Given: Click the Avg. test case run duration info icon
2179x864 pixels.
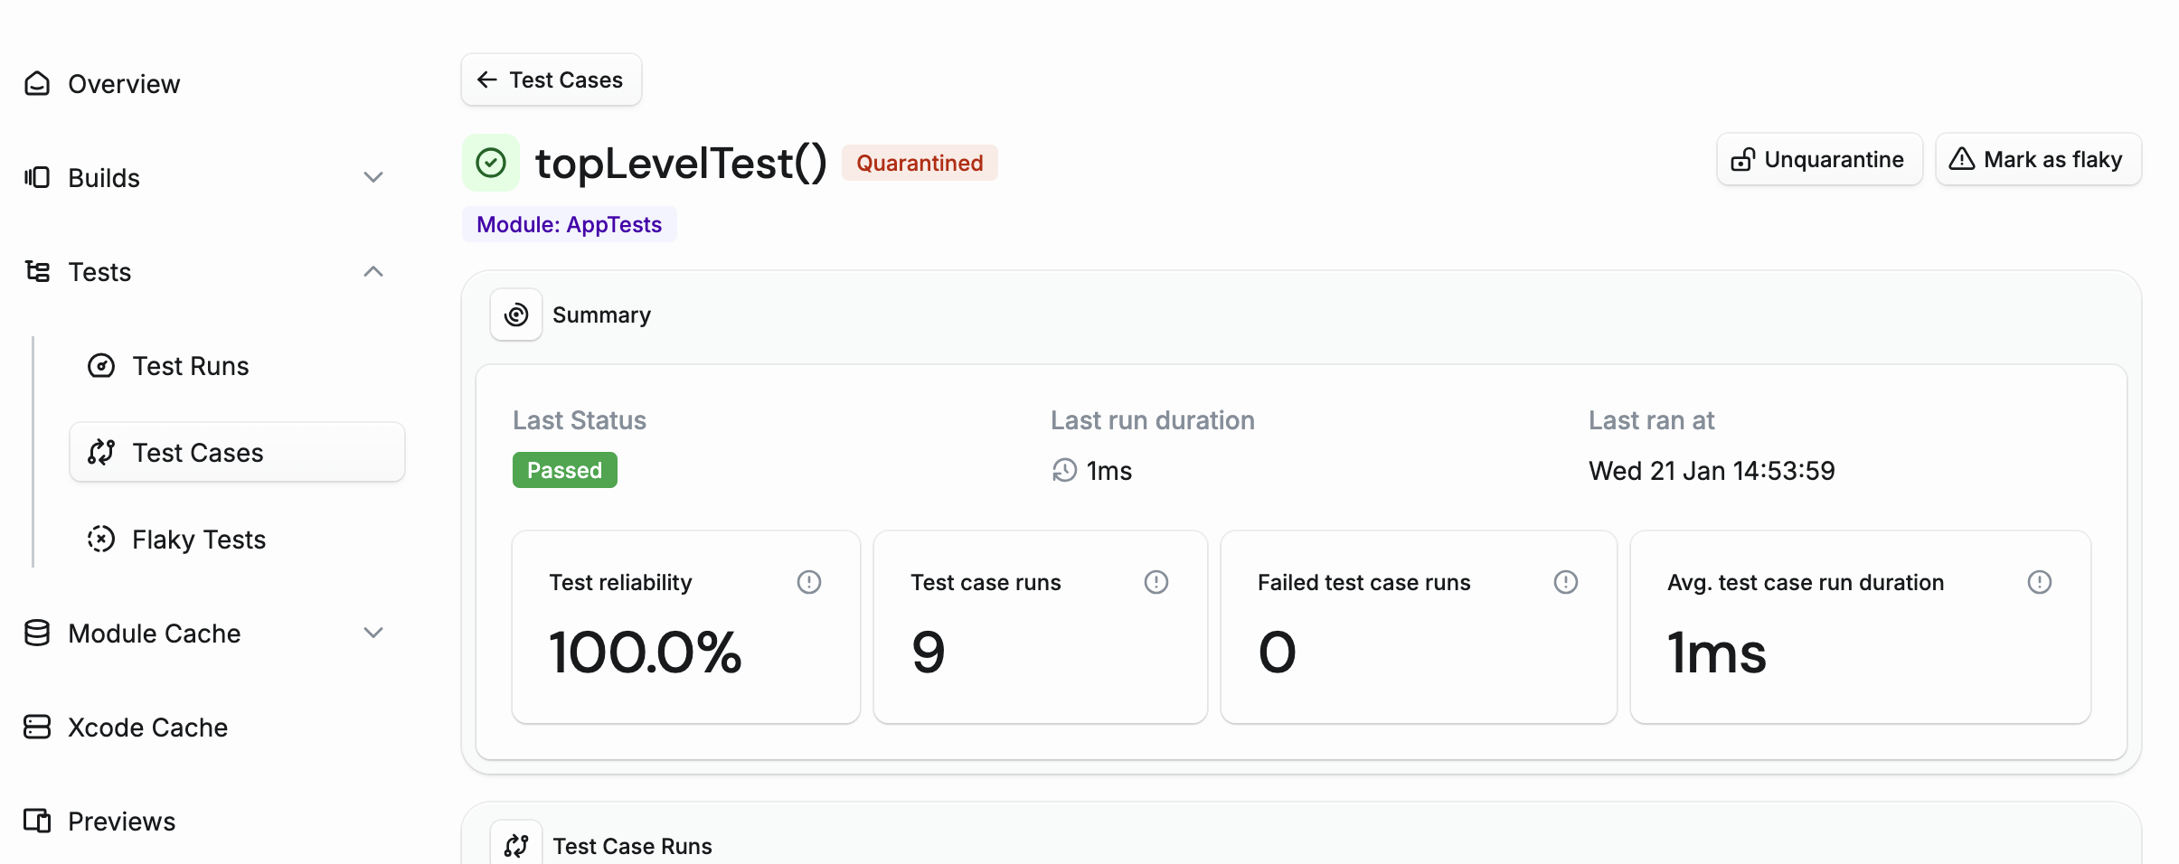Looking at the screenshot, I should click(x=2041, y=582).
